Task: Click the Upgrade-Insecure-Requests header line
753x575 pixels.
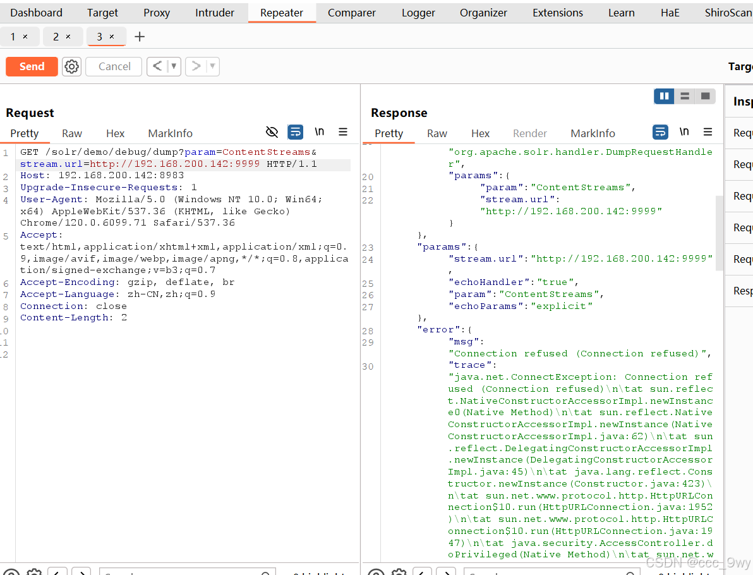Action: pos(109,187)
